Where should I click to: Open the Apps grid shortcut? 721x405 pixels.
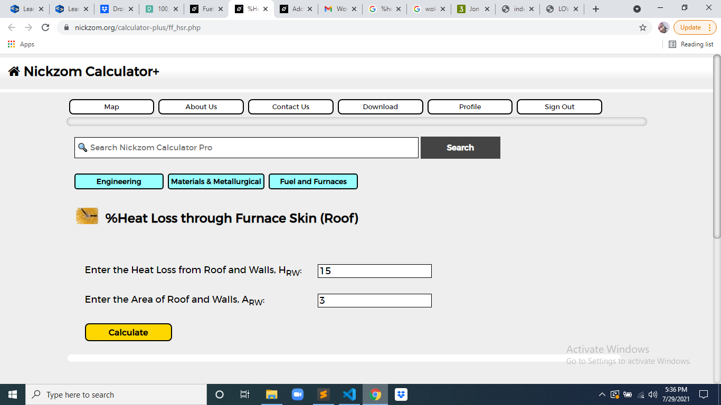pos(21,44)
